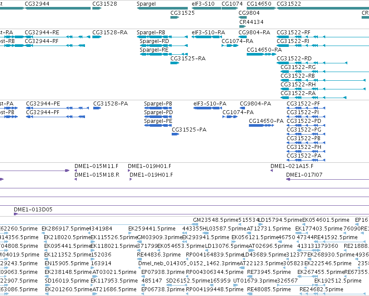Screen dimensions: 369x296
Task: Select protein CG31528-PA
Action: (111, 104)
